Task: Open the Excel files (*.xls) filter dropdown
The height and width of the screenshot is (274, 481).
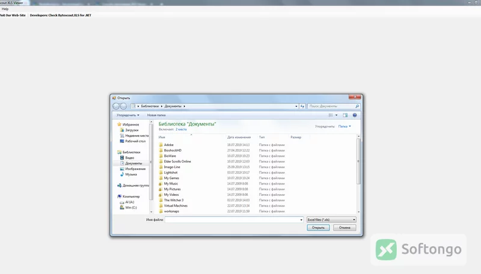Action: coord(331,220)
